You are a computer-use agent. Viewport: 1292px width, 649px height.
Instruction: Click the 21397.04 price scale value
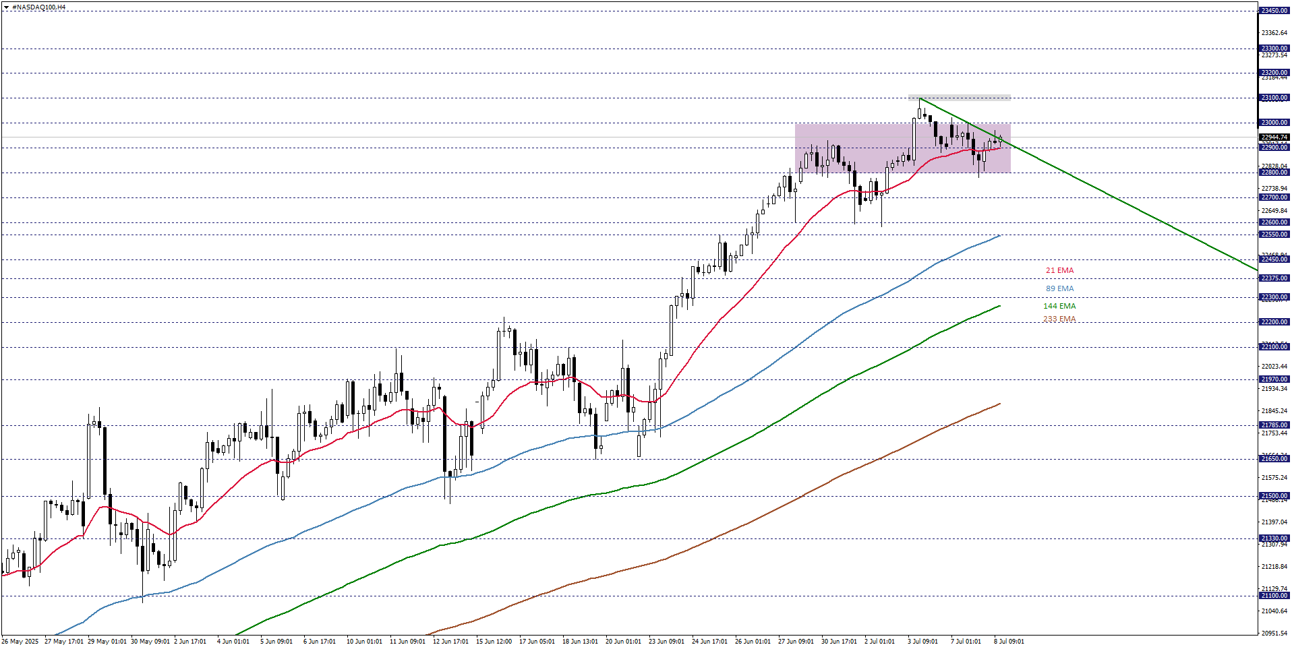(1274, 522)
